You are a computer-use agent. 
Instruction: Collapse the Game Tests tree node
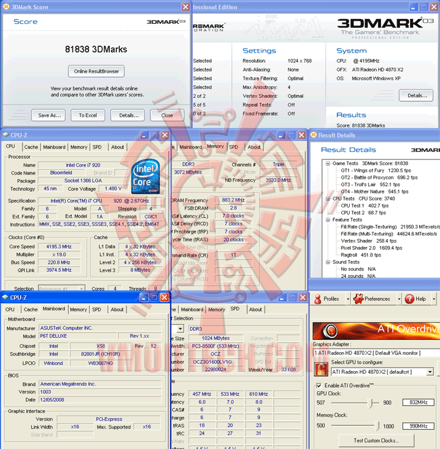point(328,164)
